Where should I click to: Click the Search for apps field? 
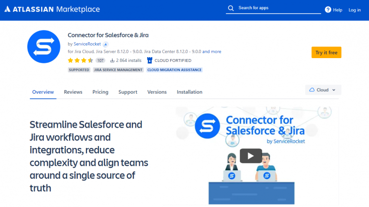[274, 8]
